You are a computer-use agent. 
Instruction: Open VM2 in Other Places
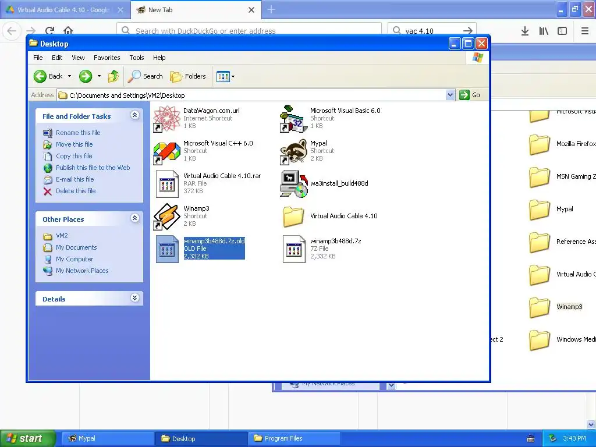62,236
